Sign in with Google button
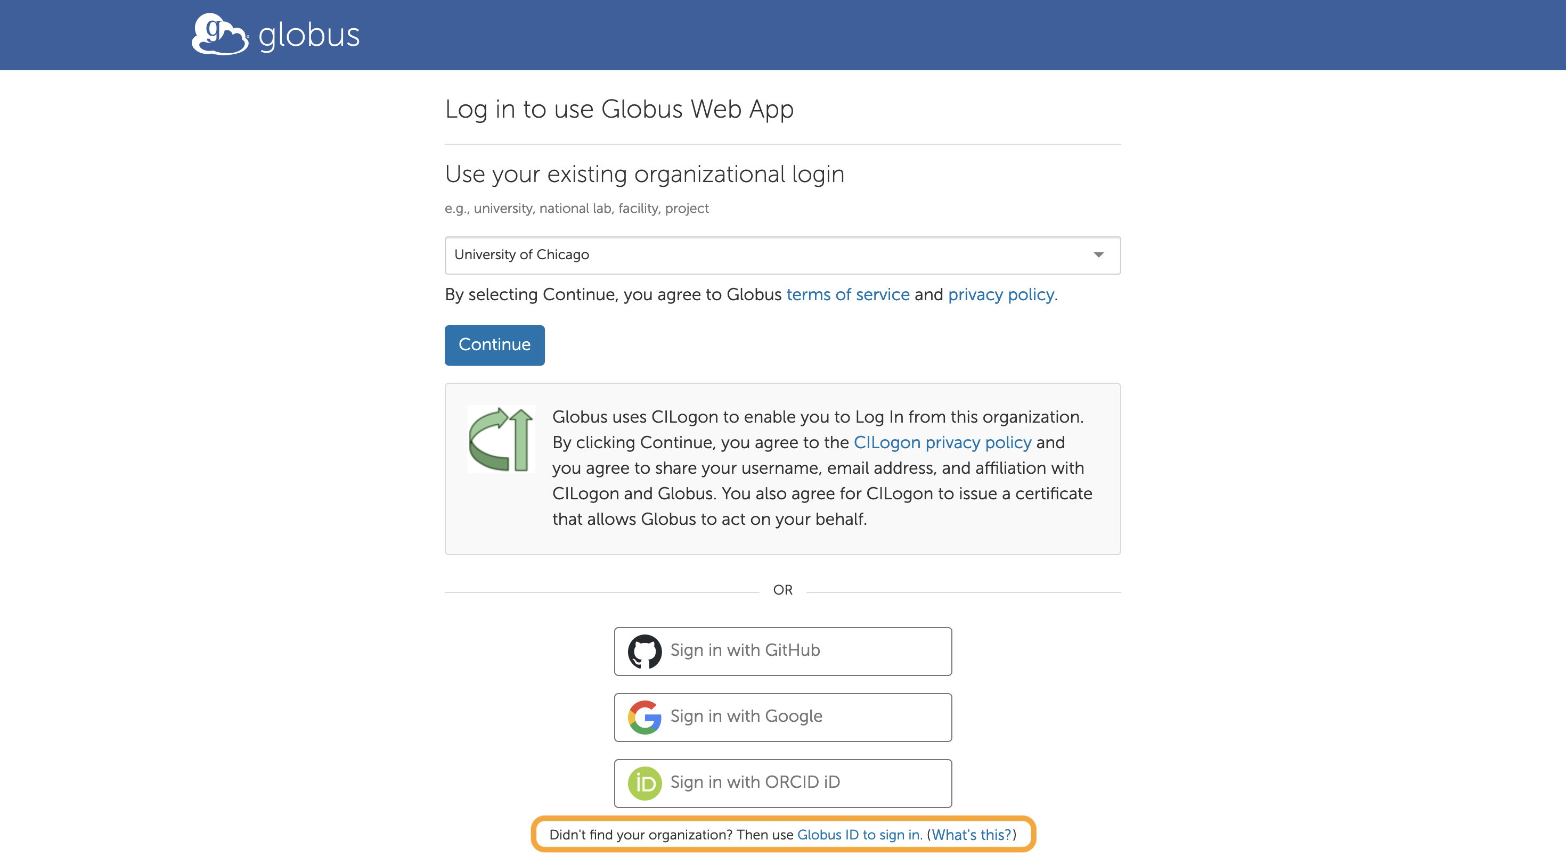Image resolution: width=1566 pixels, height=857 pixels. coord(782,718)
